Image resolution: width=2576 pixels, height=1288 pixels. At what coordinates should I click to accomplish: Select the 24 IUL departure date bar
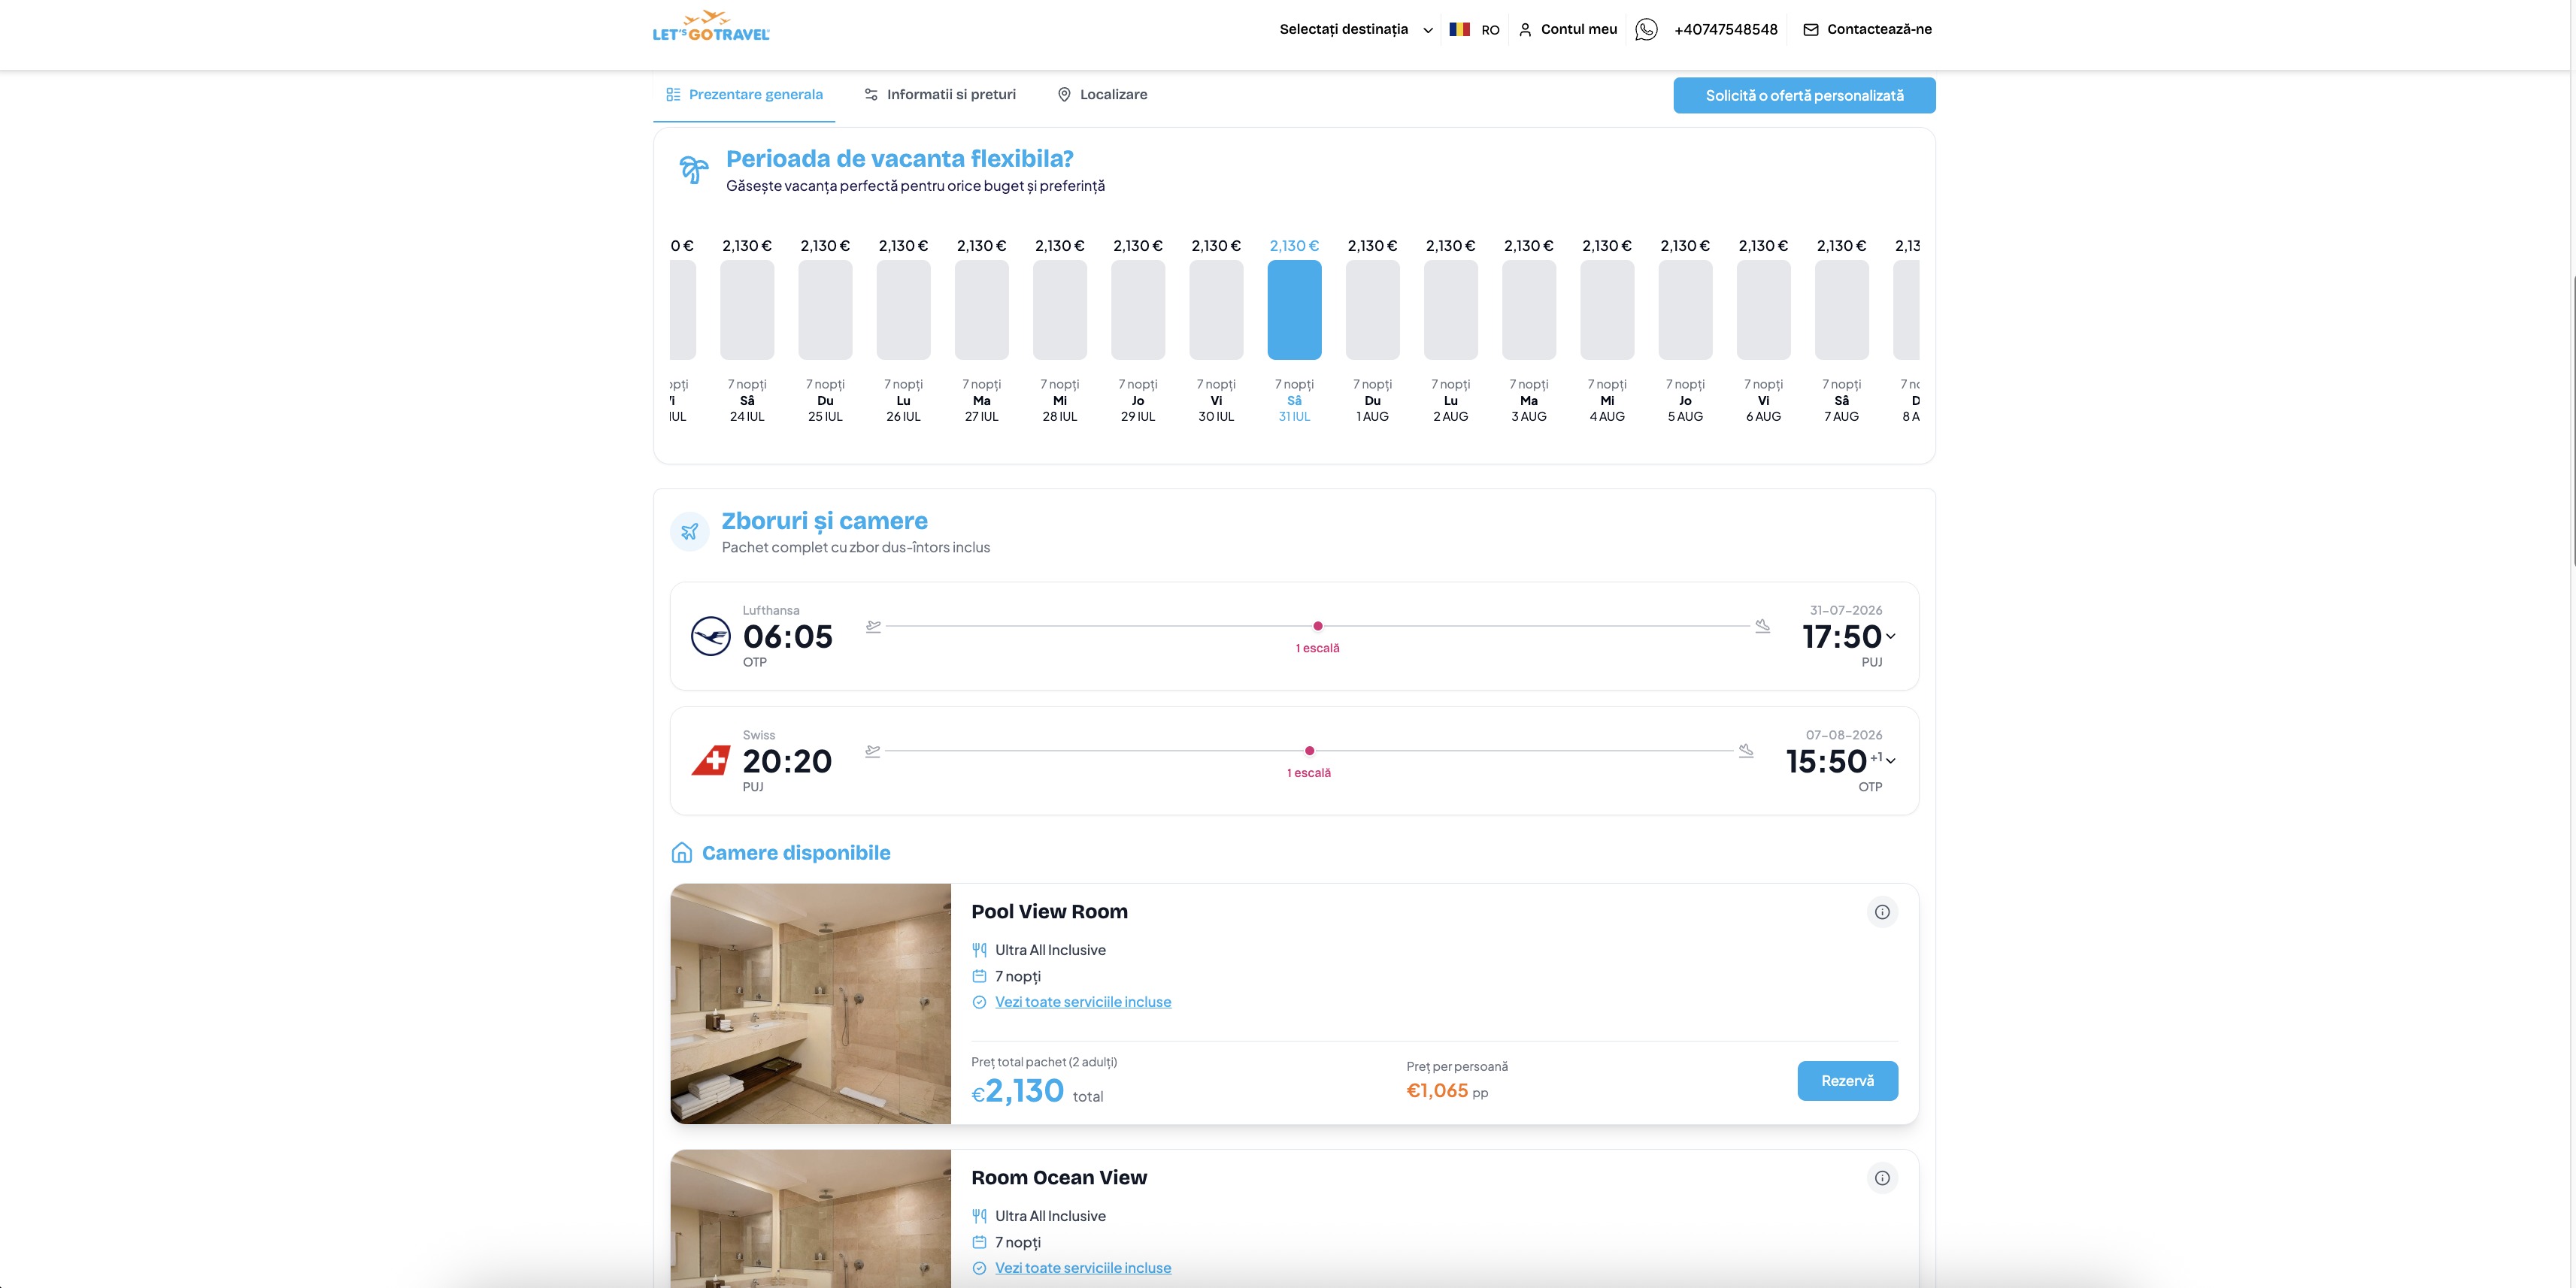click(x=747, y=310)
